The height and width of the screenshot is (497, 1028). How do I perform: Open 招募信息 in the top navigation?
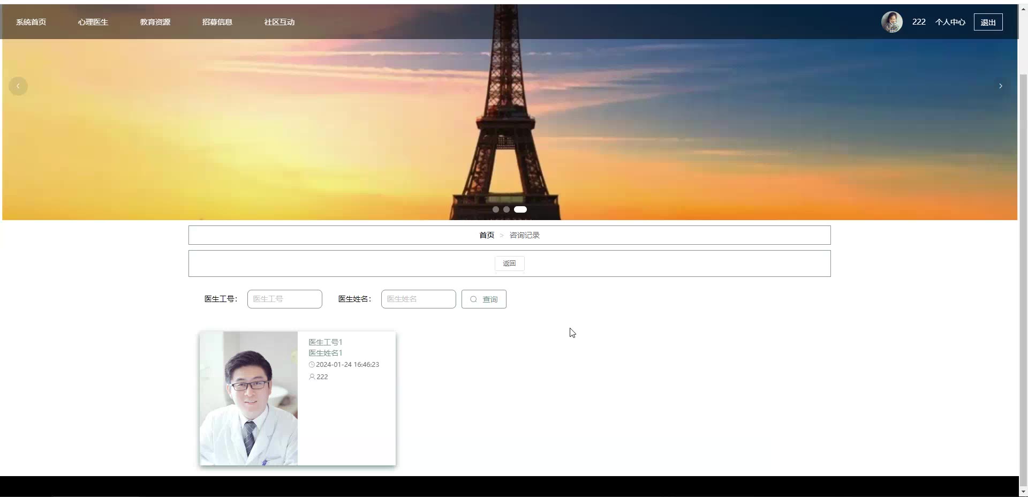tap(217, 22)
